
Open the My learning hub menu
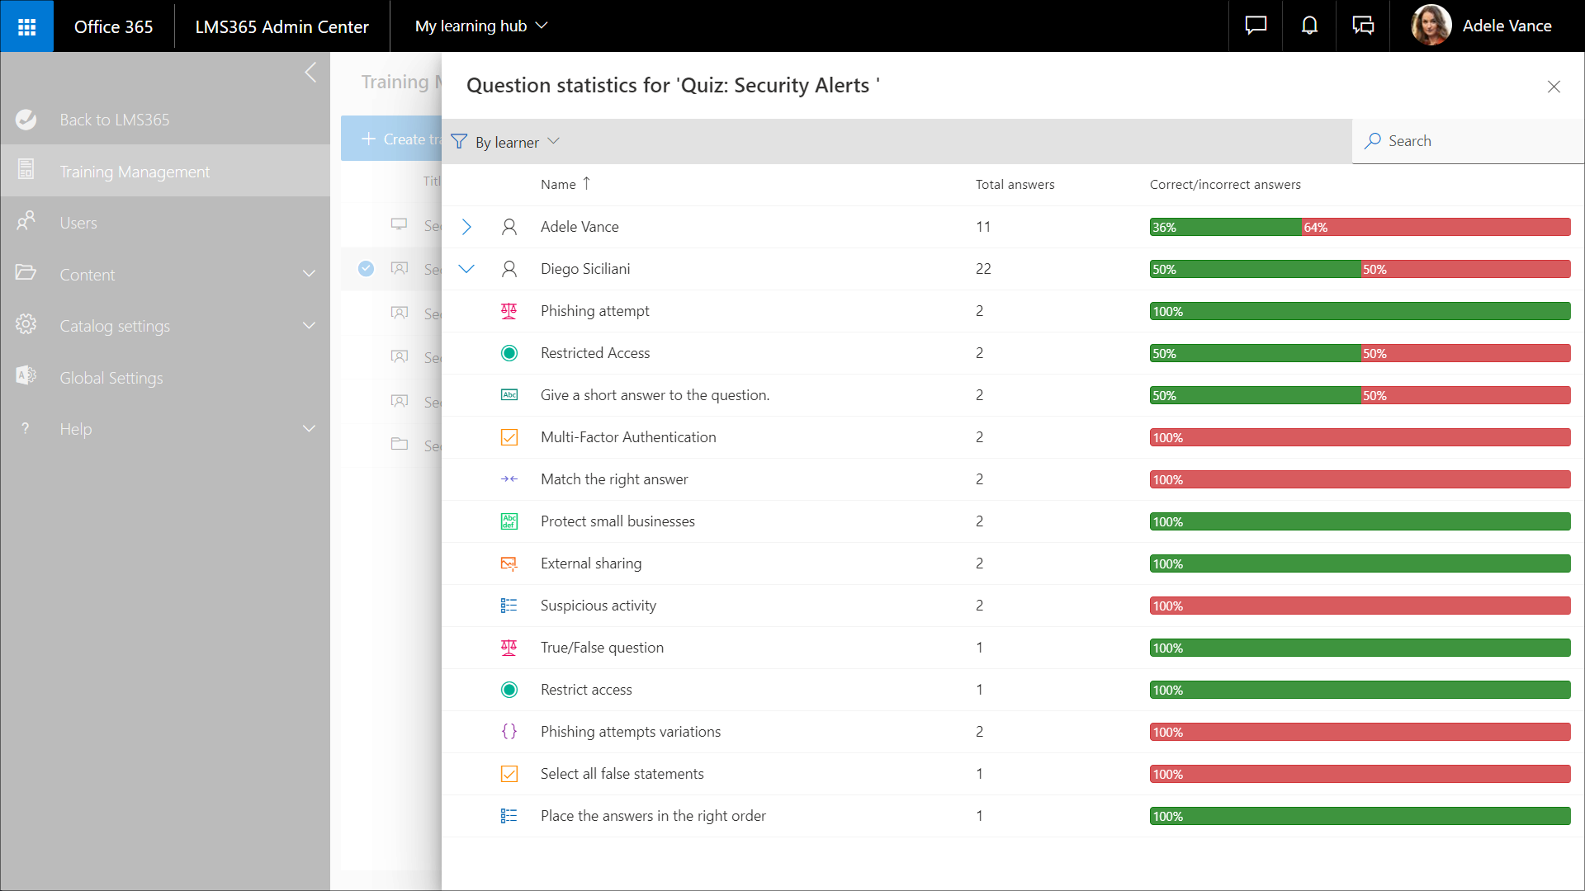pos(481,26)
